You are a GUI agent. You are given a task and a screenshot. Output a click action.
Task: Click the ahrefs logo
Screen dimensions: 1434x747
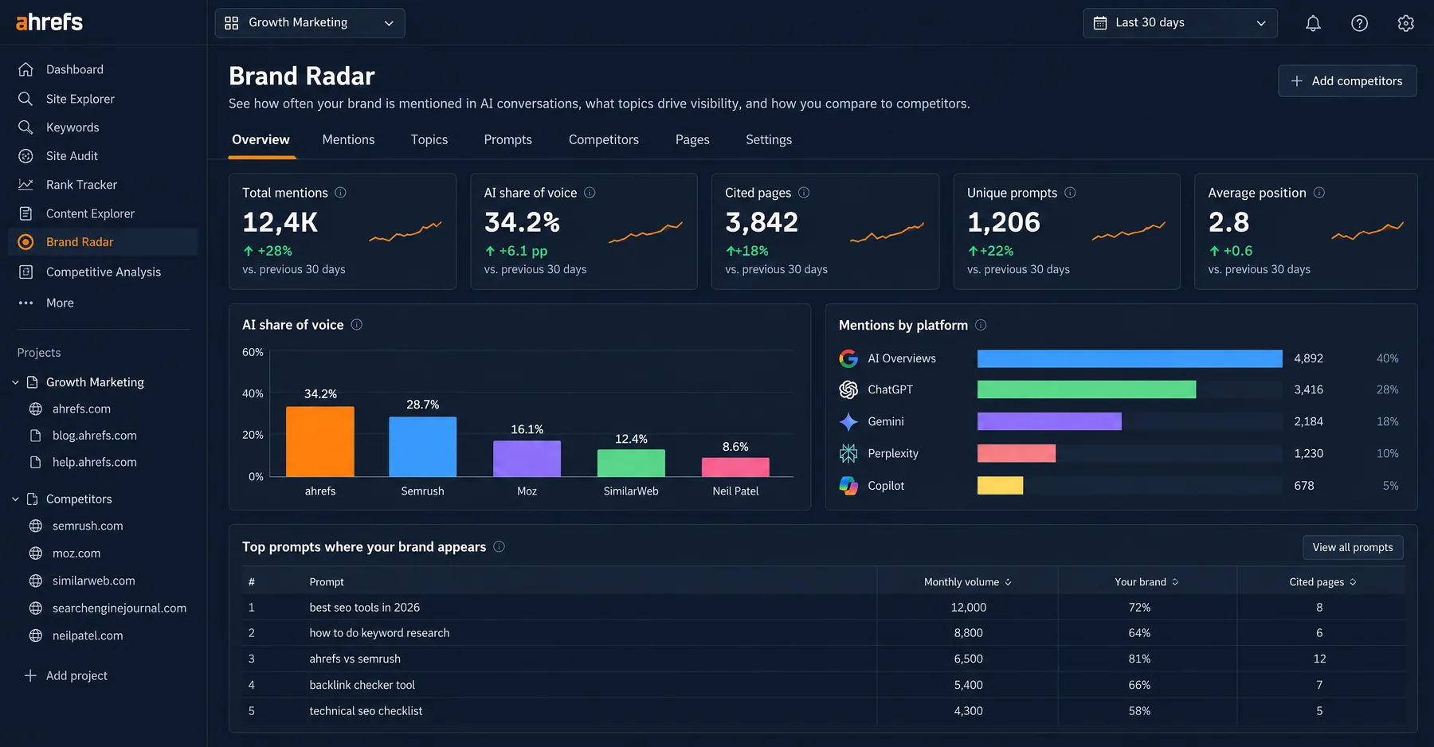49,22
